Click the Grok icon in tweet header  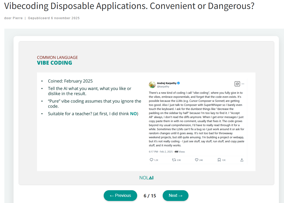(237, 84)
